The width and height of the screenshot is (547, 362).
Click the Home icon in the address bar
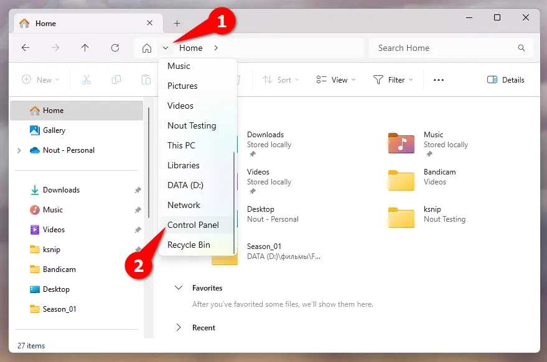(149, 47)
